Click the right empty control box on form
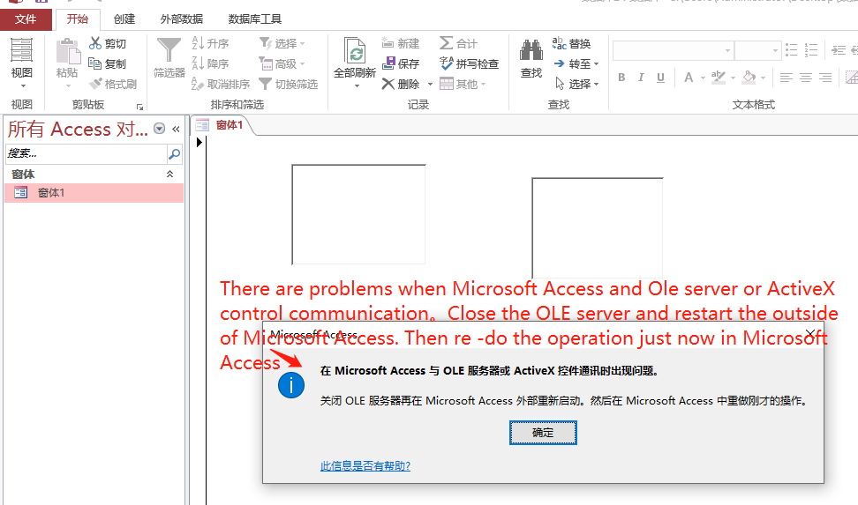 coord(597,228)
